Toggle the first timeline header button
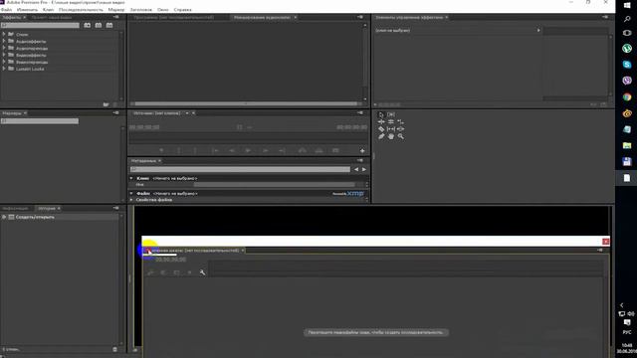The height and width of the screenshot is (358, 637). 150,272
